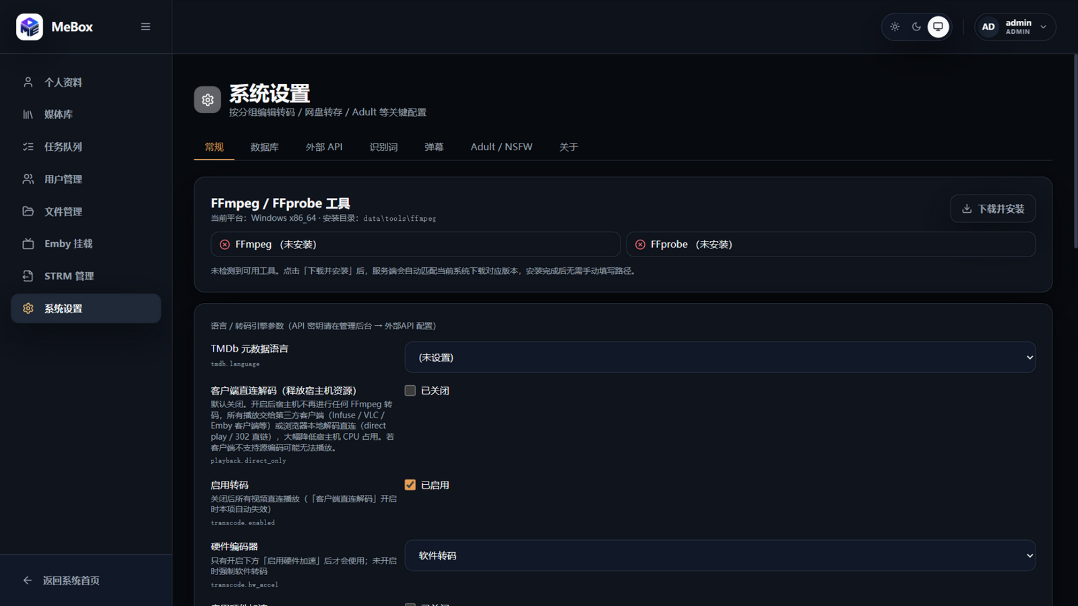Viewport: 1078px width, 606px height.
Task: Open TMDb 元数据语言 dropdown
Action: click(720, 358)
